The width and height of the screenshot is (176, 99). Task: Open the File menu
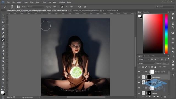(x=8, y=2)
